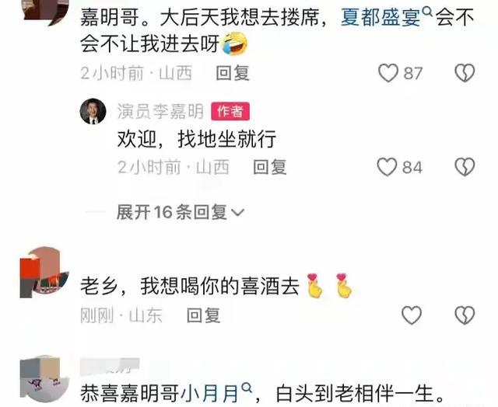Tap the chevron after 展开16条回复
The height and width of the screenshot is (407, 498).
click(237, 212)
